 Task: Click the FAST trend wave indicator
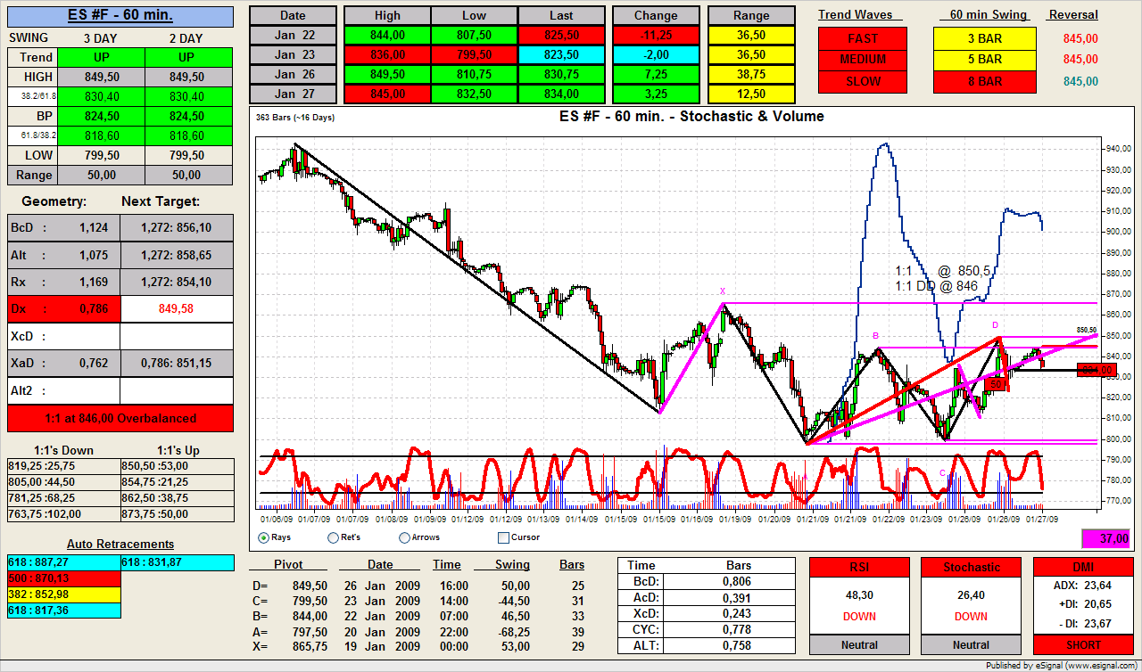pos(862,38)
